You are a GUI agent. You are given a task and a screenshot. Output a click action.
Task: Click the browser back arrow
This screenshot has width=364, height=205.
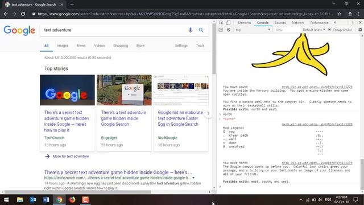(6, 14)
